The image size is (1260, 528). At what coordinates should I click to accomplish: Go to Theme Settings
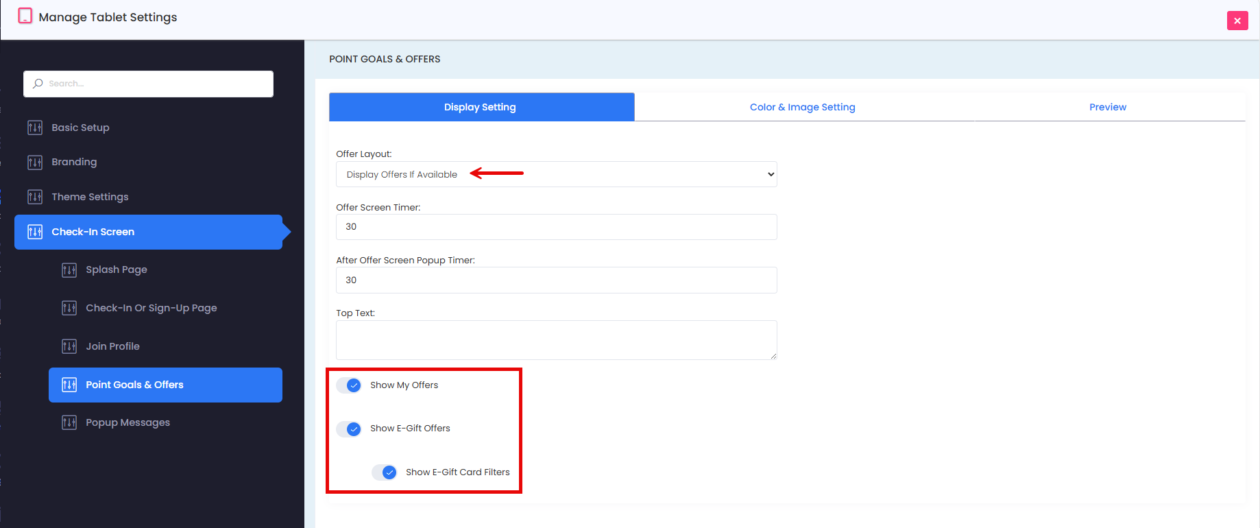(90, 197)
